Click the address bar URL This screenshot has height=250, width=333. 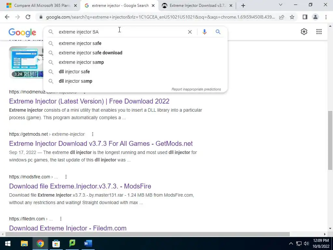click(160, 17)
